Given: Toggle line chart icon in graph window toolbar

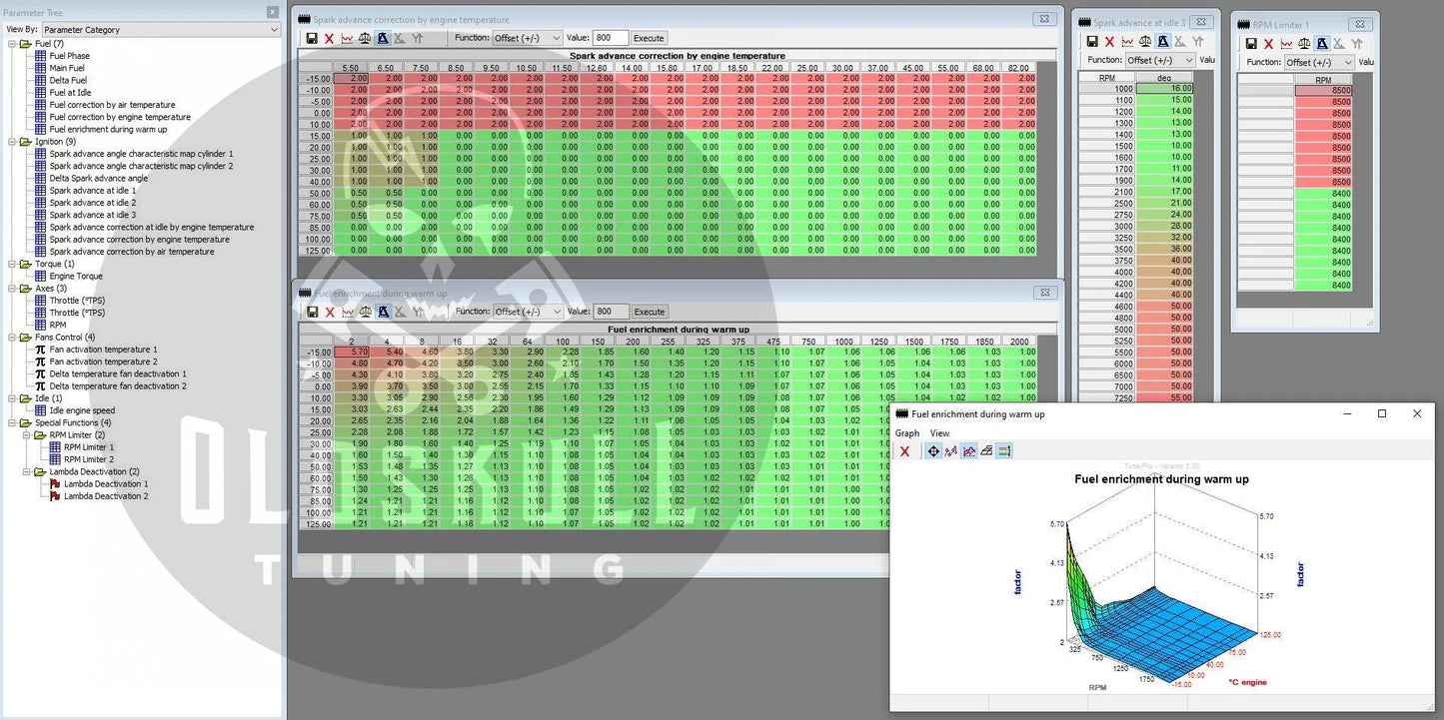Looking at the screenshot, I should tap(951, 451).
